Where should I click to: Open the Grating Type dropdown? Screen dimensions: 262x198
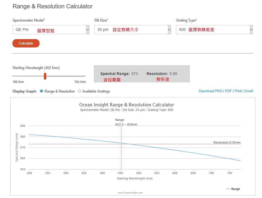pos(214,30)
